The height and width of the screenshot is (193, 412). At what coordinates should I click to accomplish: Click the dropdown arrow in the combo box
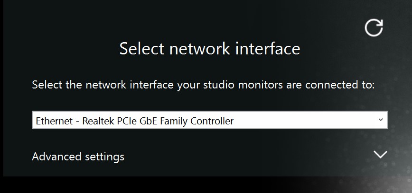coord(380,120)
